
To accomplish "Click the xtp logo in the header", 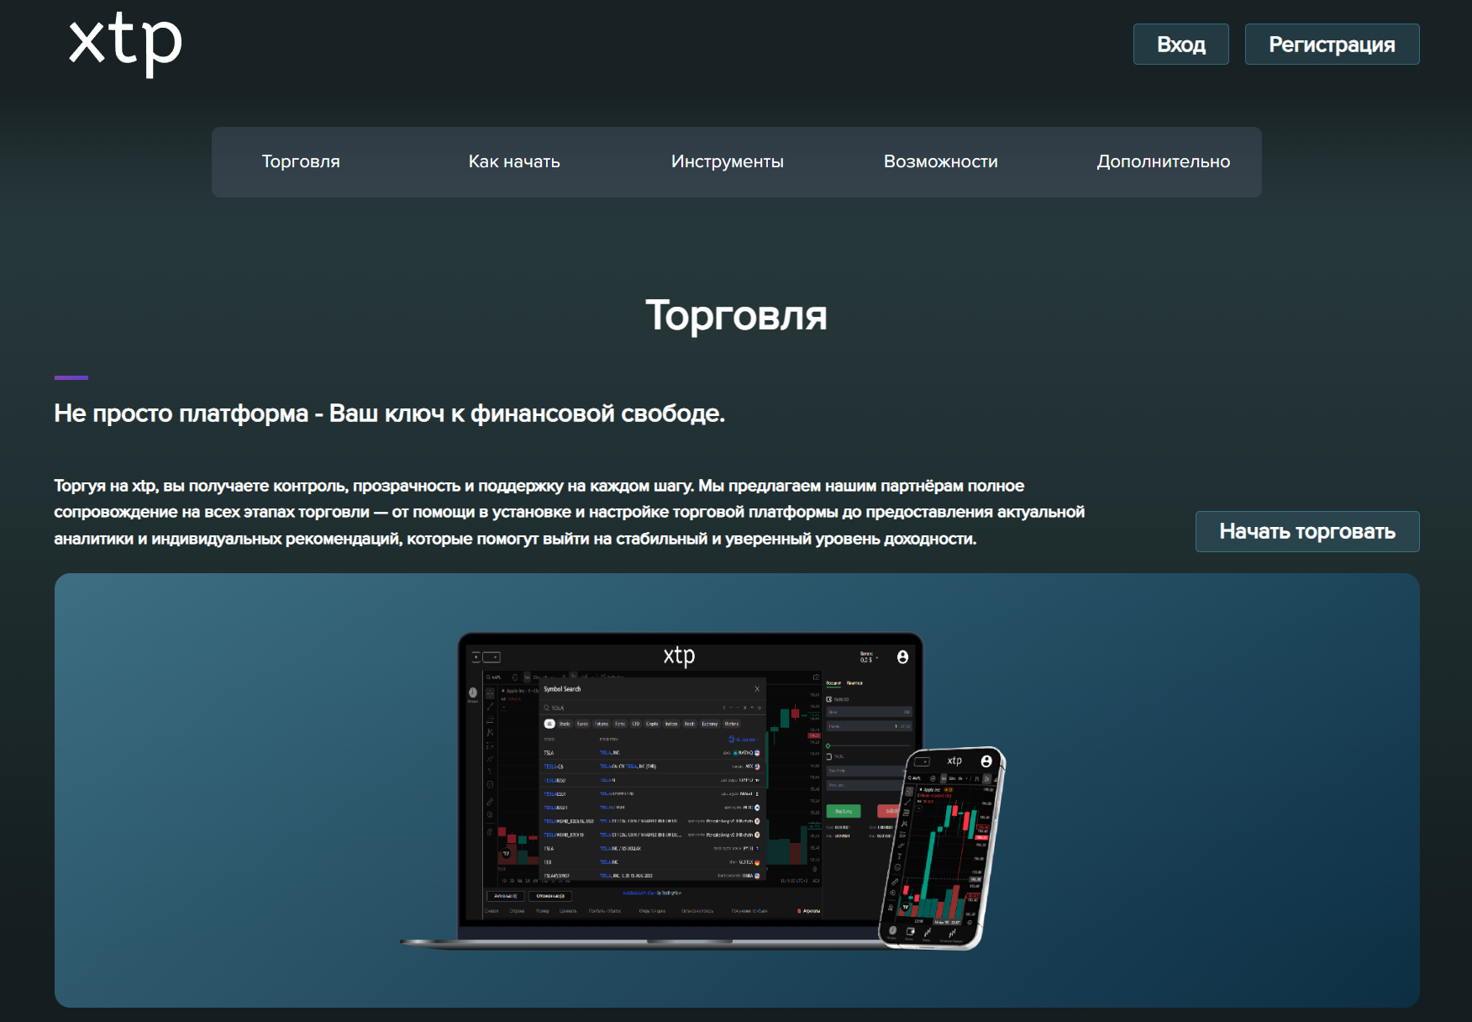I will coord(125,44).
